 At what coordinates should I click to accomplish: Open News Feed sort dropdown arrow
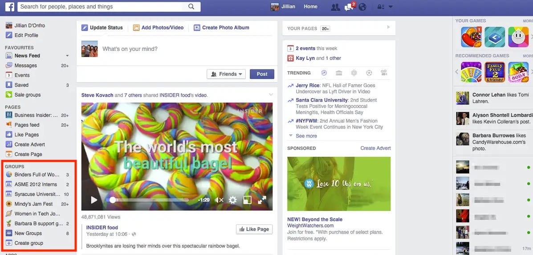[x=67, y=55]
